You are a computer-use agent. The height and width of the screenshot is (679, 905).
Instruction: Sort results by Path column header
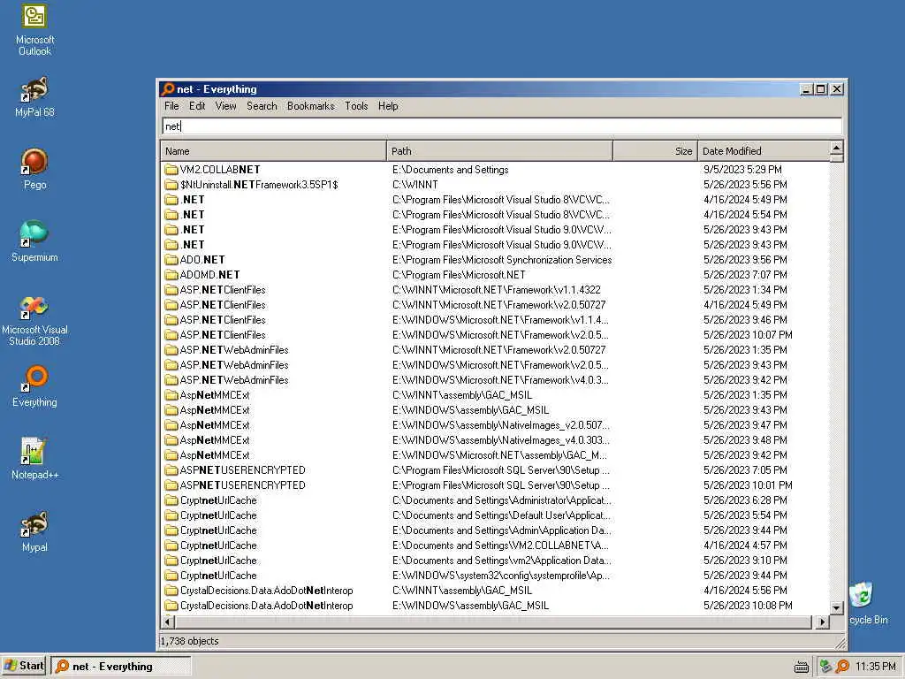click(500, 150)
